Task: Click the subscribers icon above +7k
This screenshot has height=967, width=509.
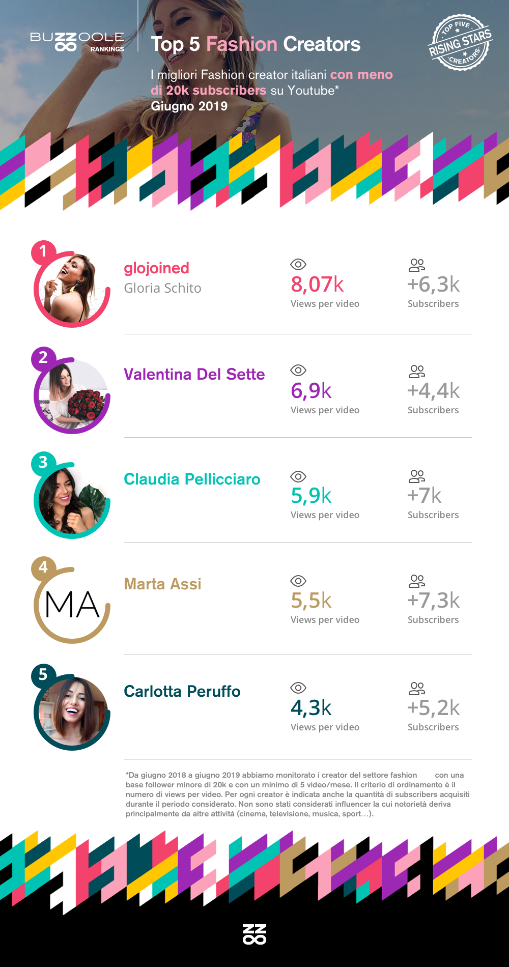Action: click(416, 476)
